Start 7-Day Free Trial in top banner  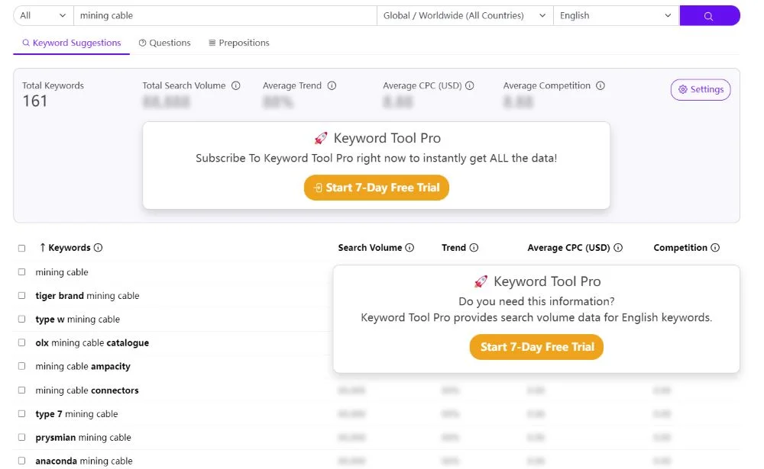click(376, 188)
